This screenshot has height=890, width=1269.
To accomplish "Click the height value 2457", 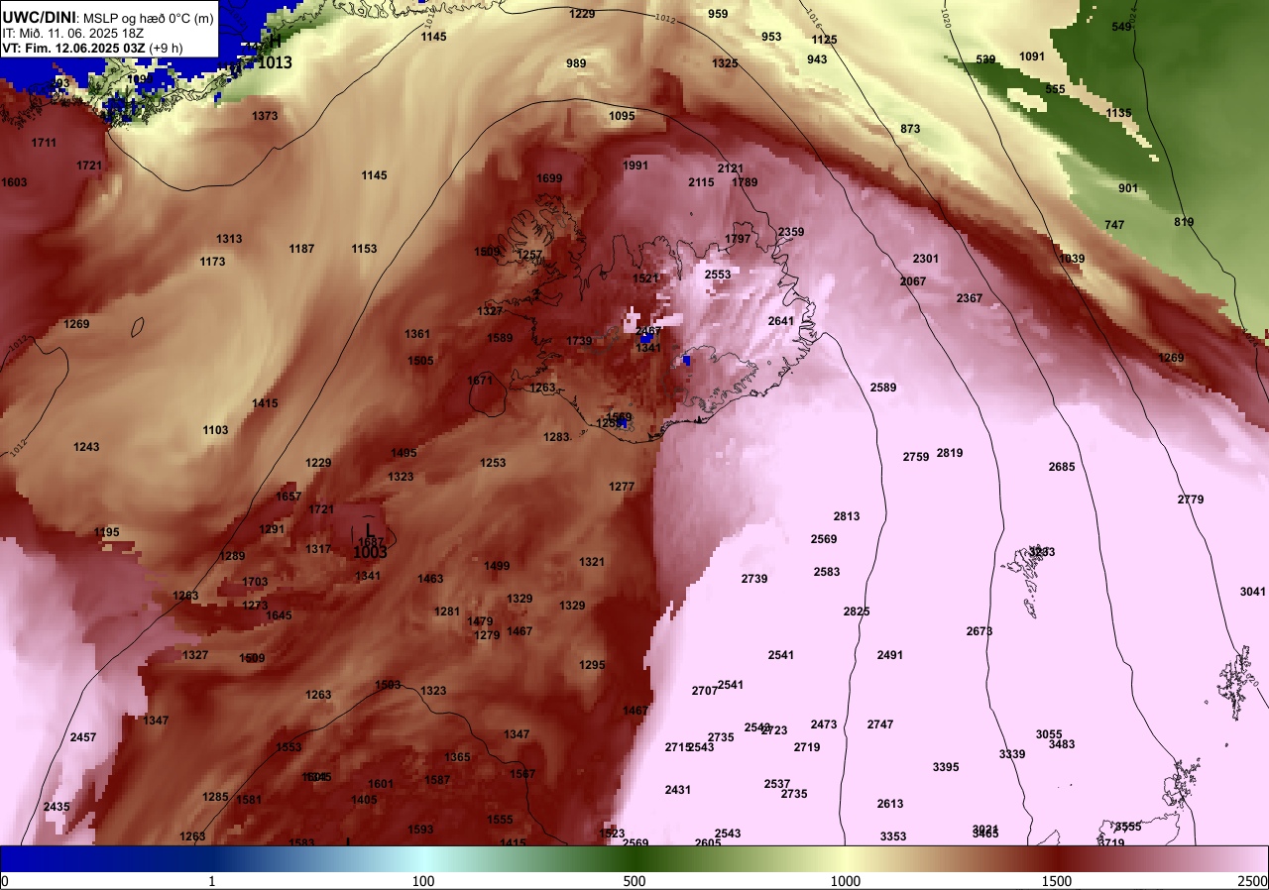I will pos(83,737).
